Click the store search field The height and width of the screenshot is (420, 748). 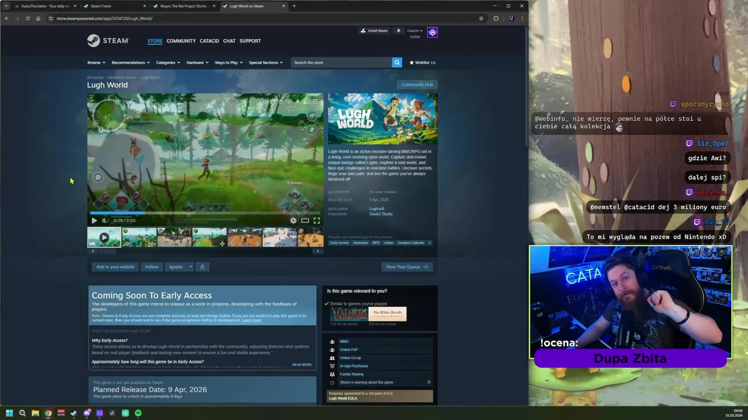[x=341, y=62]
